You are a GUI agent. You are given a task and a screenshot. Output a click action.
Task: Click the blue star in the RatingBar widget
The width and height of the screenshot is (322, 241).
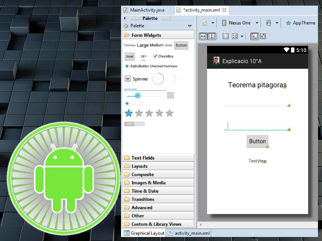pos(129,113)
